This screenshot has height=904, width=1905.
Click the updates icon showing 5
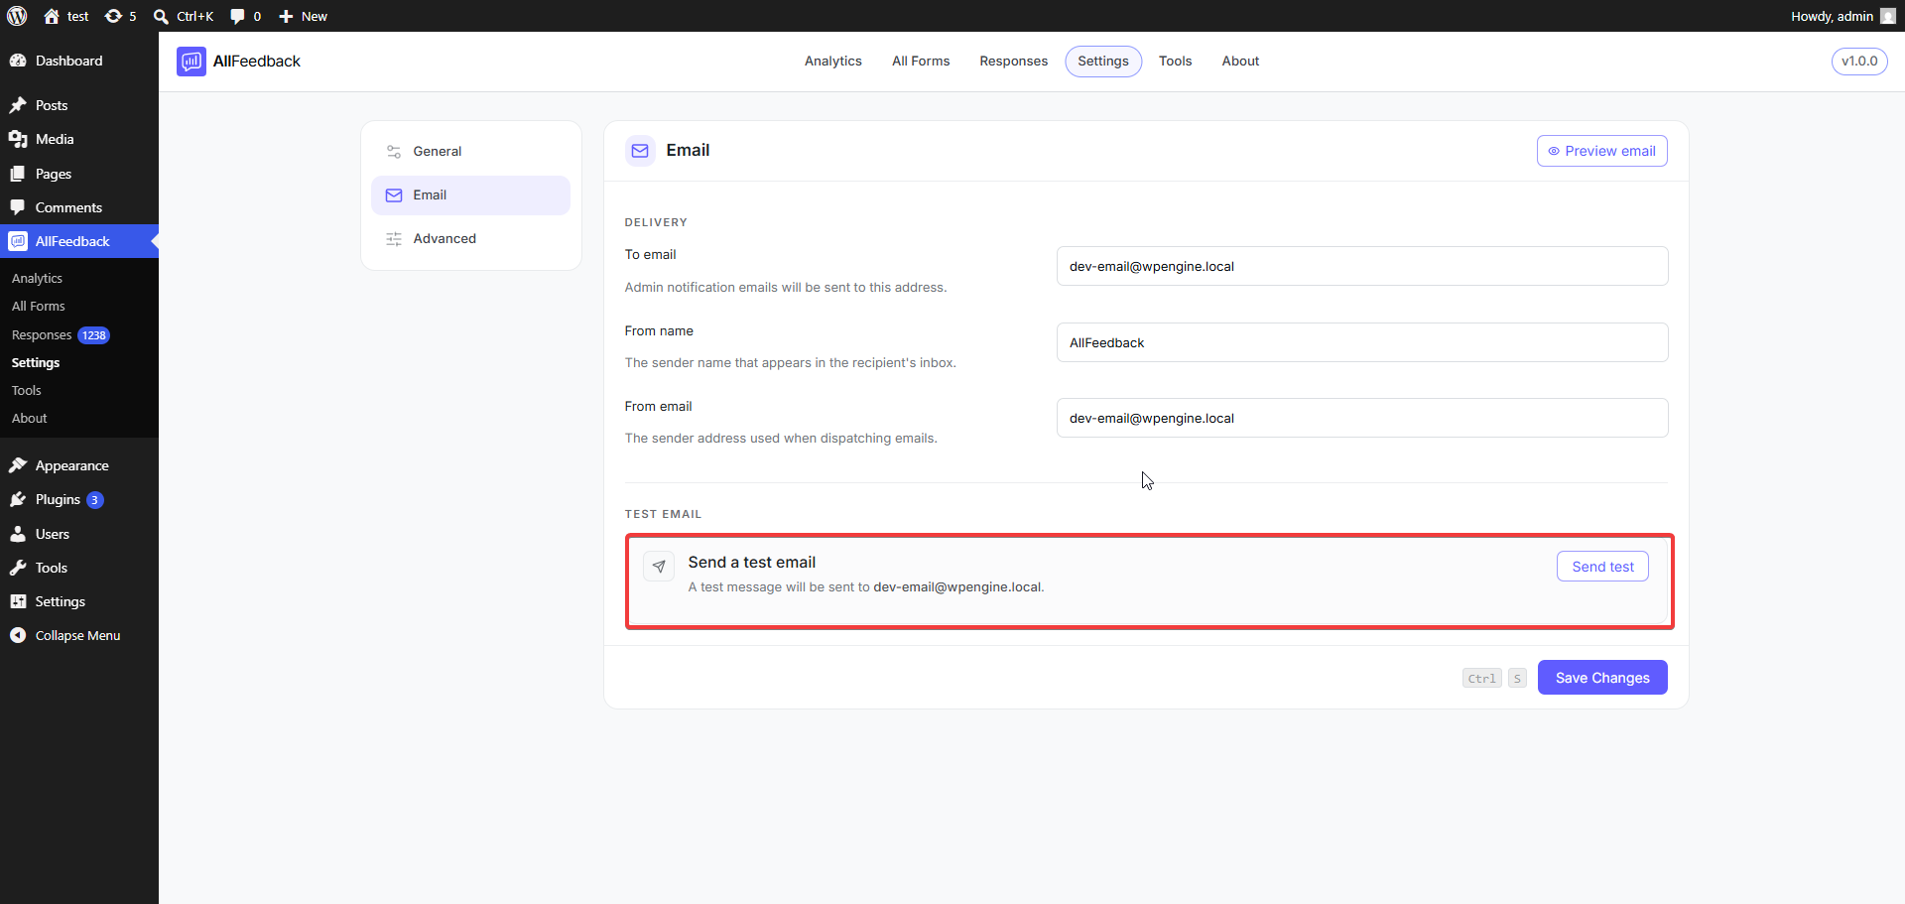click(x=113, y=16)
